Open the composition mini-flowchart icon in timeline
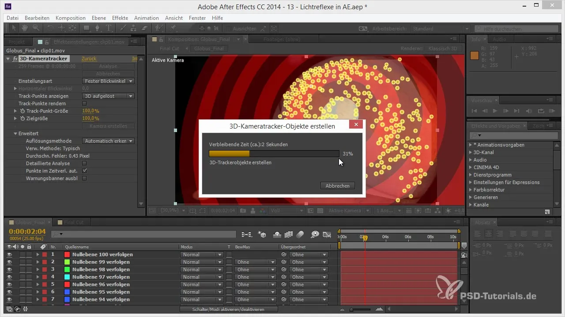This screenshot has width=565, height=317. [246, 234]
